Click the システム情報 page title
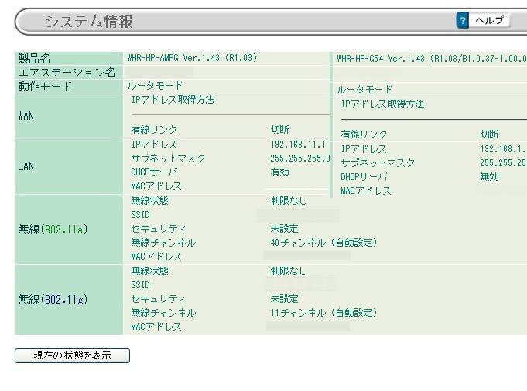This screenshot has height=391, width=527. (x=89, y=22)
